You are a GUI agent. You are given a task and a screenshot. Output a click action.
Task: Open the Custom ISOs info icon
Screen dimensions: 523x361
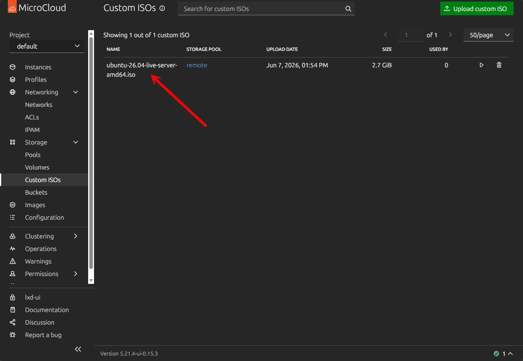click(x=163, y=8)
